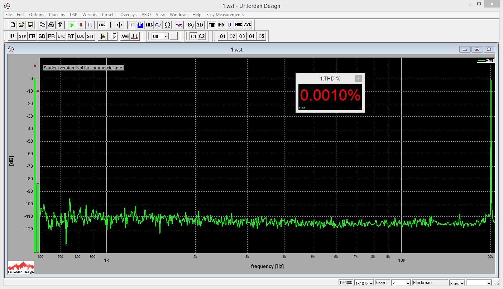This screenshot has height=289, width=503.
Task: Show the FR frequency response view
Action: (x=32, y=36)
